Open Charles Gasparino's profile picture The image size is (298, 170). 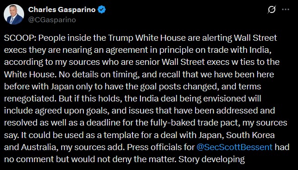click(x=14, y=14)
